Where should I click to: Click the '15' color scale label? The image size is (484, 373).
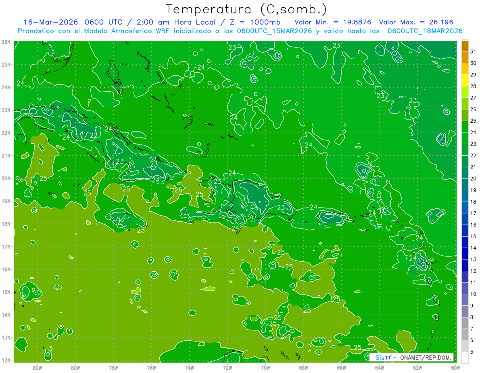tap(473, 236)
